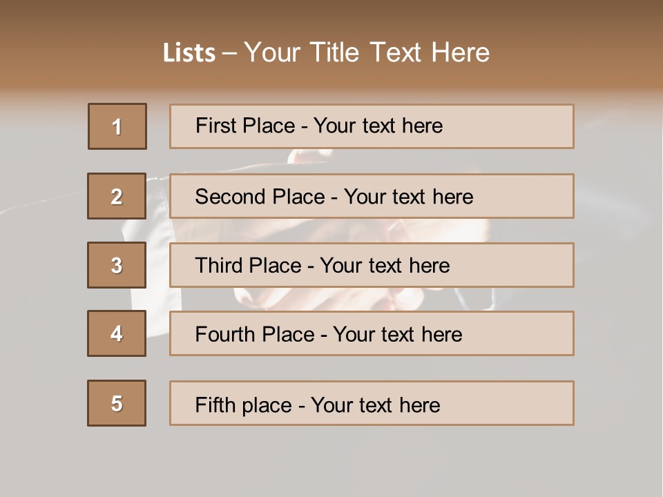Click the dash in the slide title
Screen dimensions: 663x497
pyautogui.click(x=229, y=54)
